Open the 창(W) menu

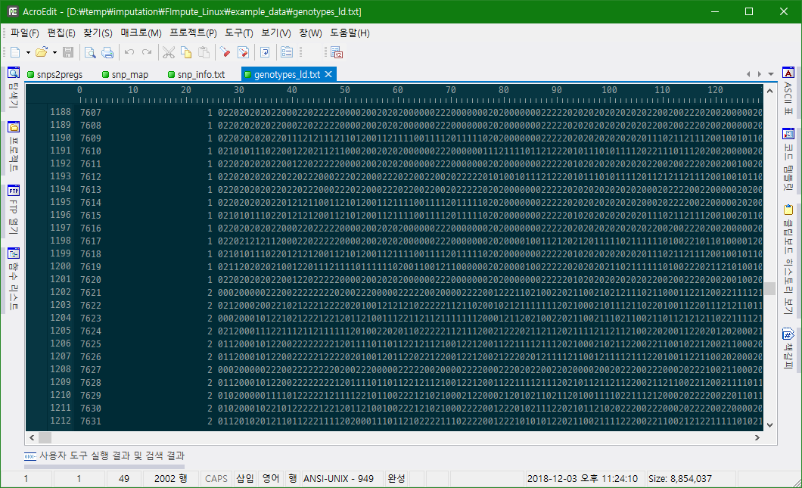tap(310, 33)
